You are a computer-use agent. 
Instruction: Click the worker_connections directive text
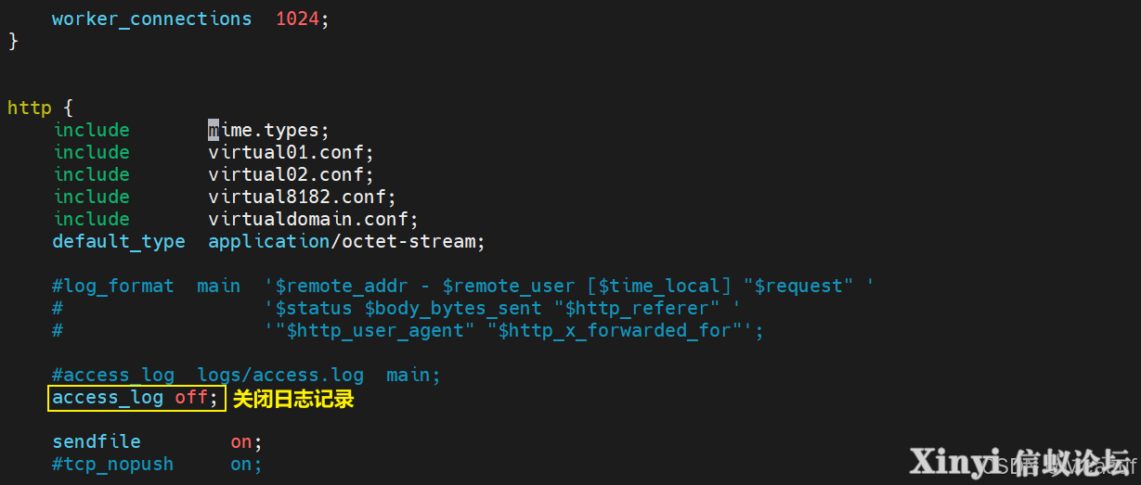point(151,19)
